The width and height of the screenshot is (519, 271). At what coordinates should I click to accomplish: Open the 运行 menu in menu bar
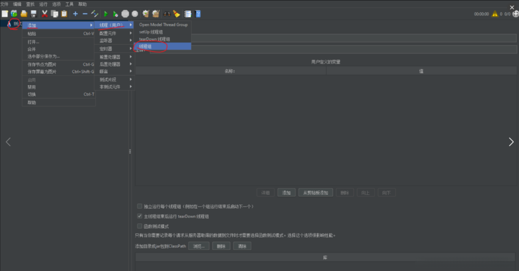click(x=43, y=4)
